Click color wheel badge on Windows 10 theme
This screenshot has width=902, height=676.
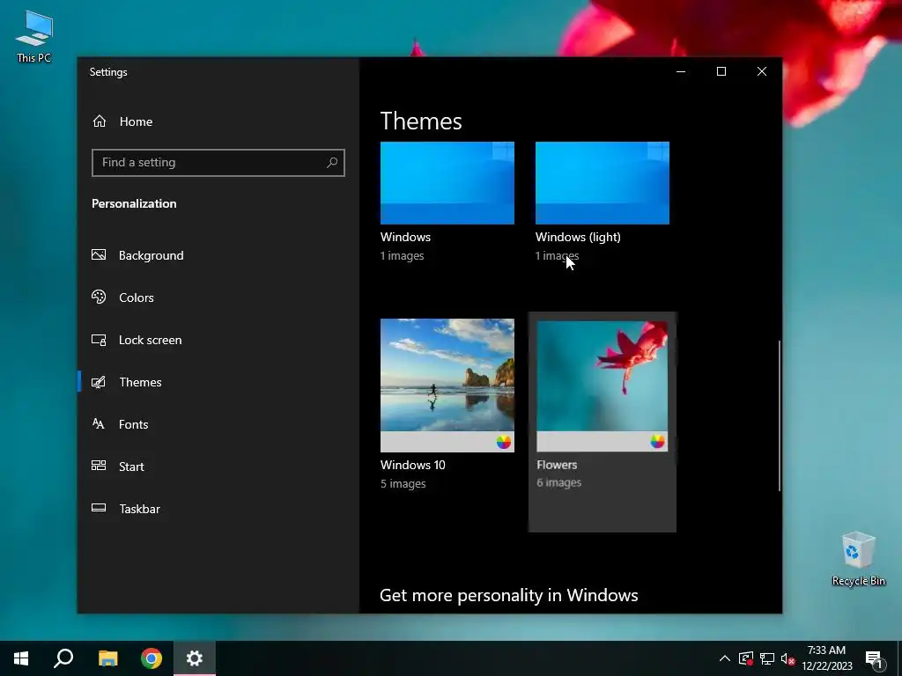click(503, 442)
